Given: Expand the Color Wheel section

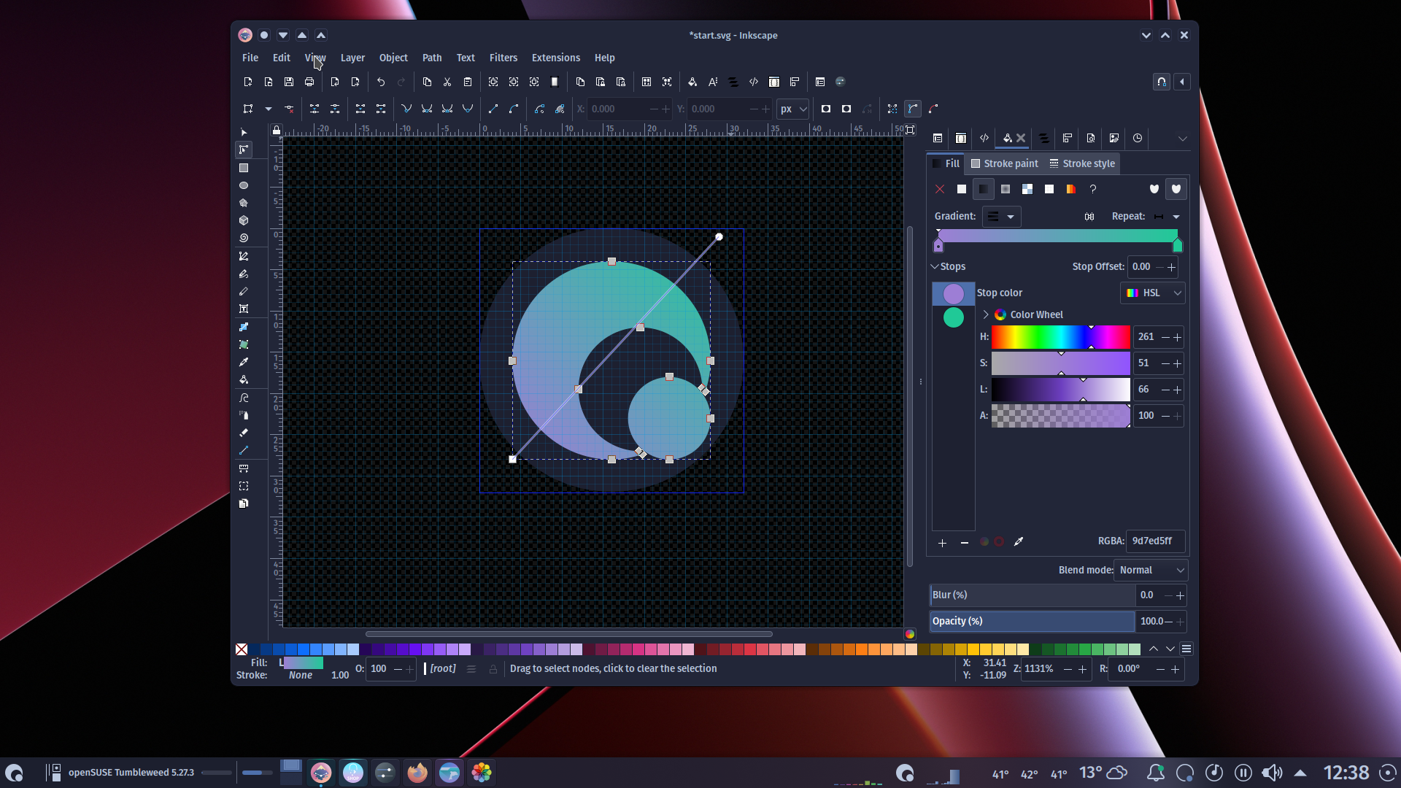Looking at the screenshot, I should pos(986,314).
